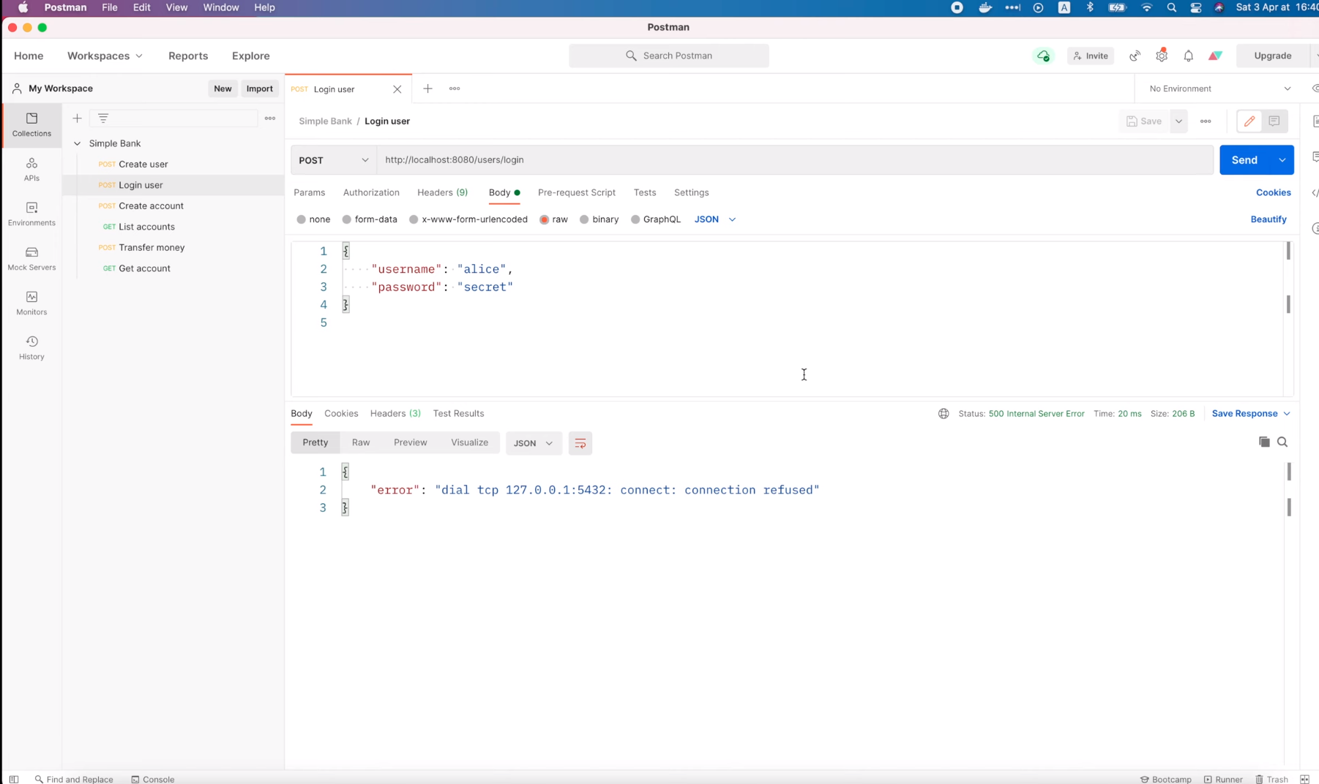
Task: Open the APIs sidebar panel
Action: tap(31, 169)
